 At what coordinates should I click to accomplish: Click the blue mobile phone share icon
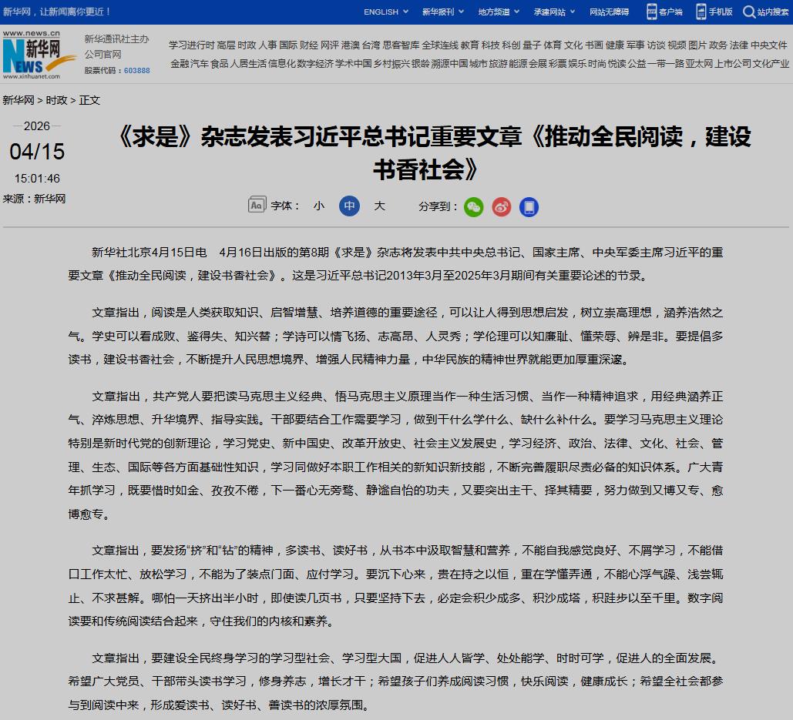coord(529,206)
